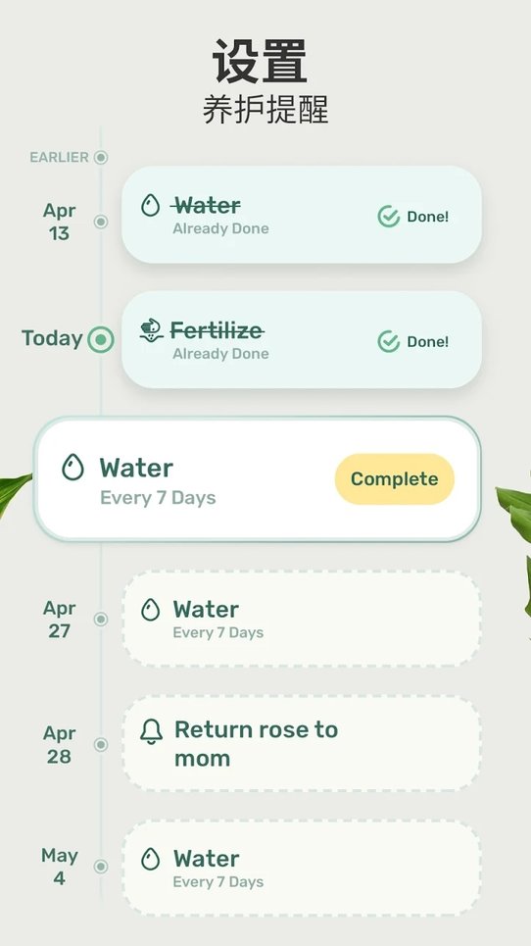Screen dimensions: 531x946
Task: Open the crossed-out Fertilize task text
Action: tap(217, 330)
